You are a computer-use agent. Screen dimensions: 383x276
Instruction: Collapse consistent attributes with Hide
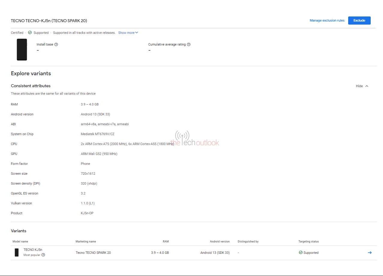coord(362,86)
